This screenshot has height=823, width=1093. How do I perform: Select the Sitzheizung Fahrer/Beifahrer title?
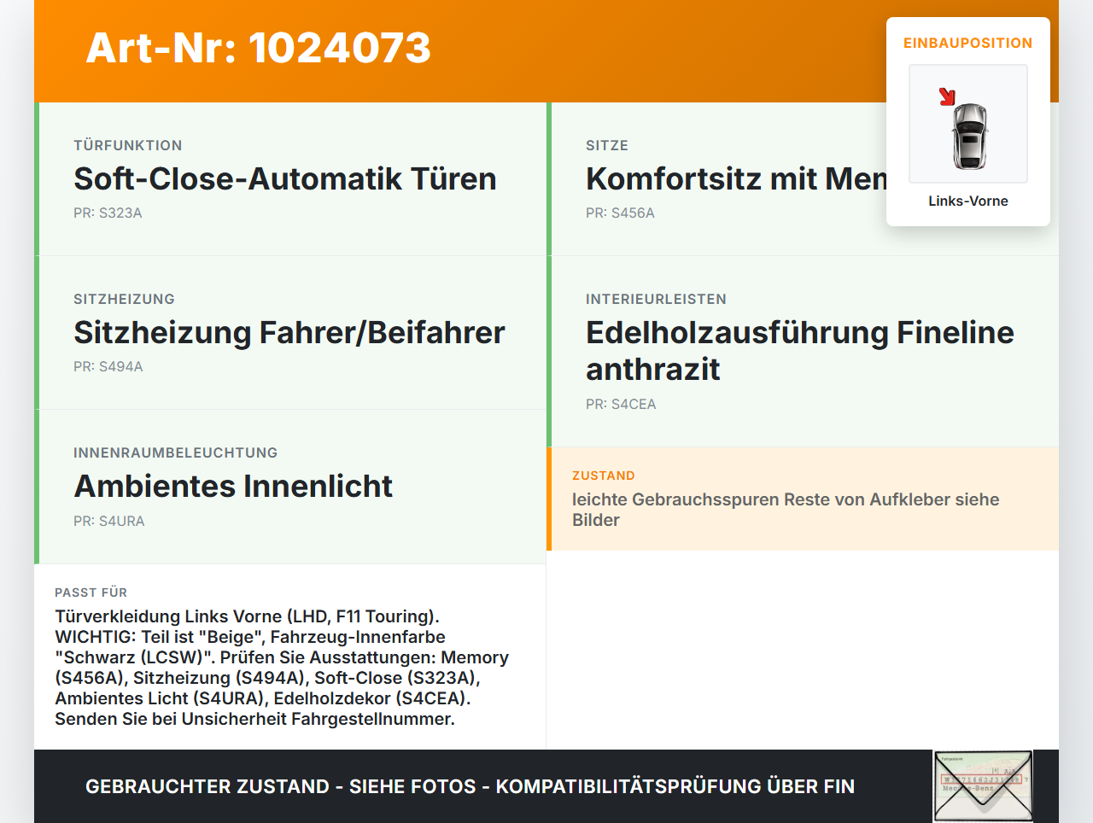point(289,332)
